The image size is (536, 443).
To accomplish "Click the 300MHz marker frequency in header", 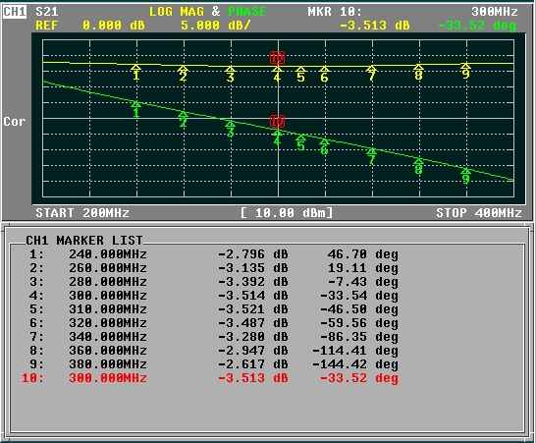I will [495, 12].
